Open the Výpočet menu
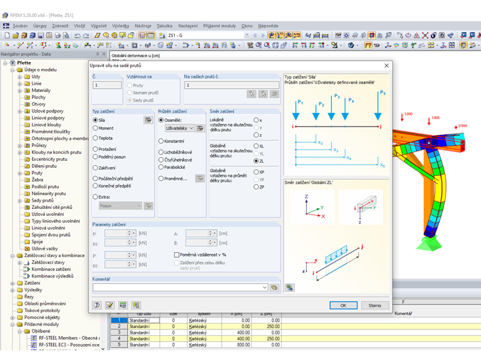481x361 pixels. 99,26
